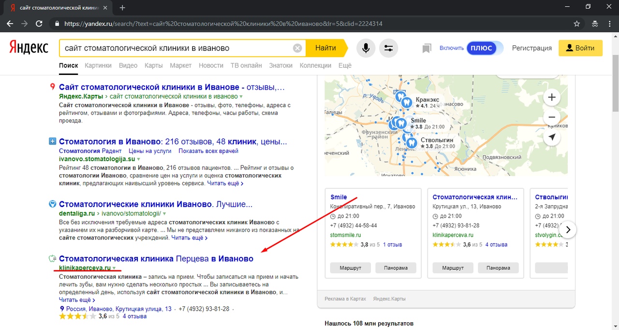Switch to Карты tab
This screenshot has width=619, height=330.
point(154,65)
